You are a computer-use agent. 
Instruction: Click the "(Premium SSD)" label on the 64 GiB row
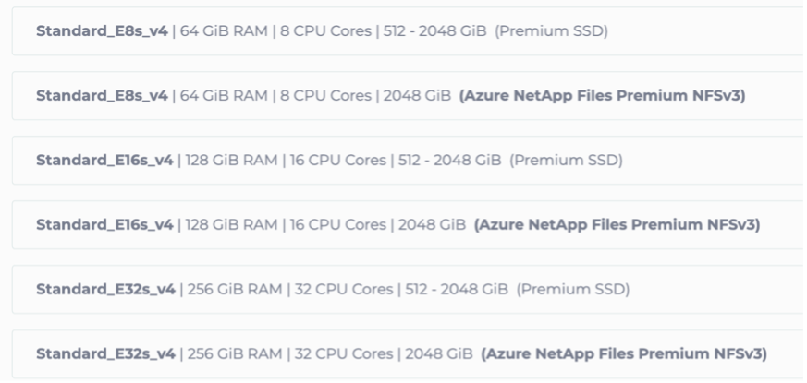pyautogui.click(x=551, y=31)
